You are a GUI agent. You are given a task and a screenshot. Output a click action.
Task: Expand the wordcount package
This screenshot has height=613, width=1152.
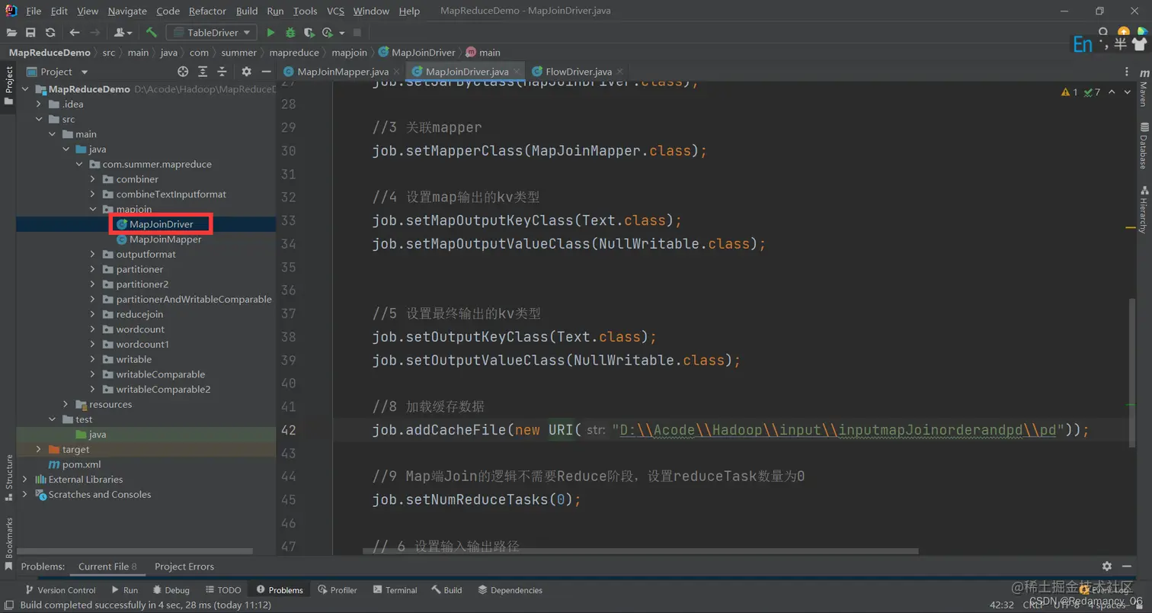(x=92, y=329)
